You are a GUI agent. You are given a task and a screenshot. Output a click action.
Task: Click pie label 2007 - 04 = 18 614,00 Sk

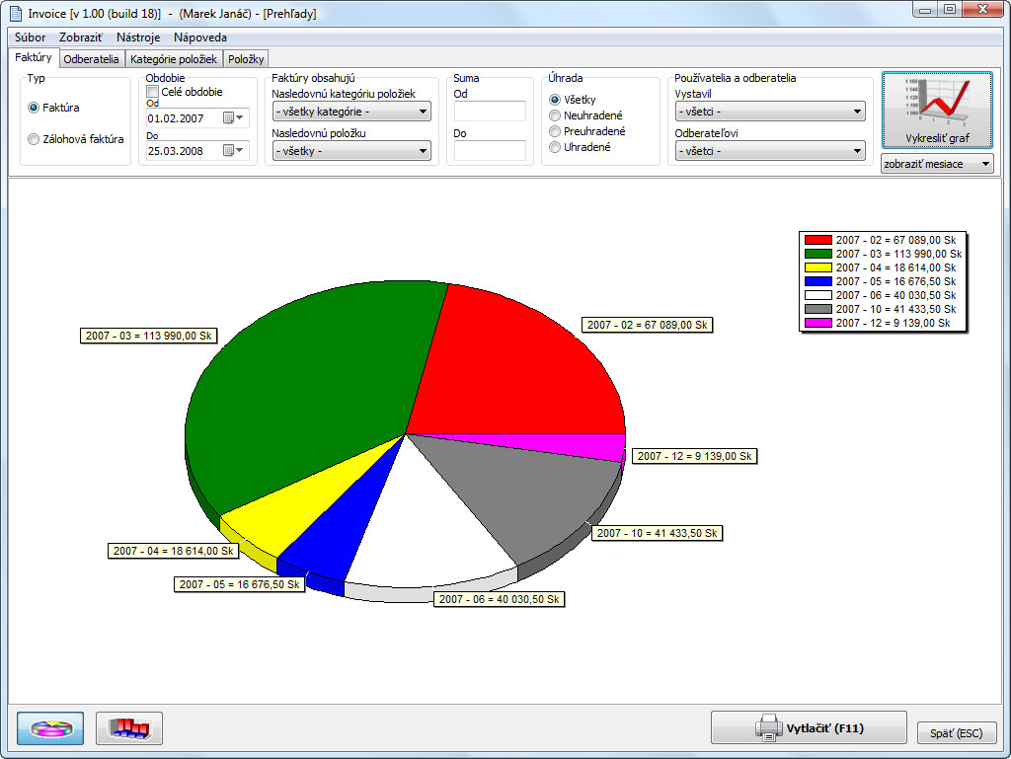click(x=174, y=551)
